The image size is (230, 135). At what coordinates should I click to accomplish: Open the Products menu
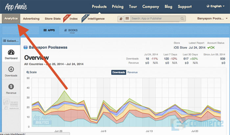(99, 7)
